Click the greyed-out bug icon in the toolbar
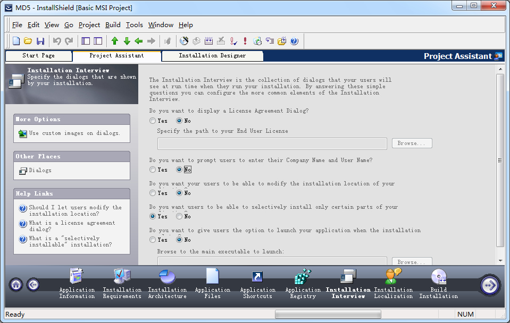The width and height of the screenshot is (510, 323). (x=168, y=41)
